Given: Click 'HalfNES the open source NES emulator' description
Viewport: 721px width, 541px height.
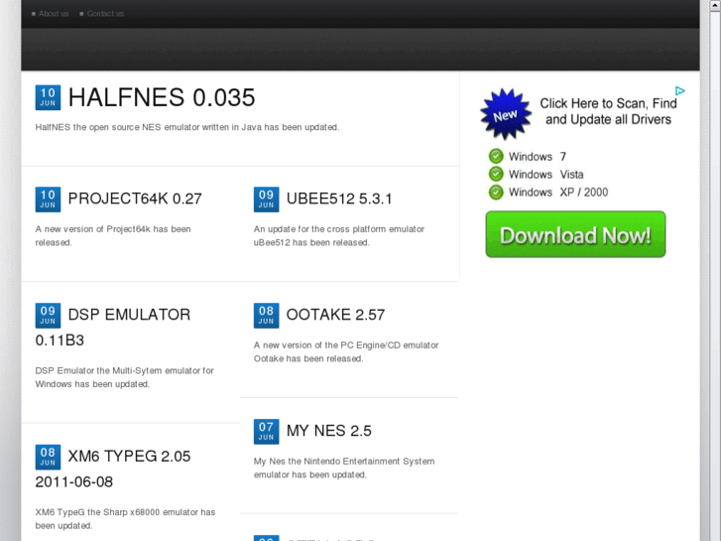Looking at the screenshot, I should [x=187, y=127].
